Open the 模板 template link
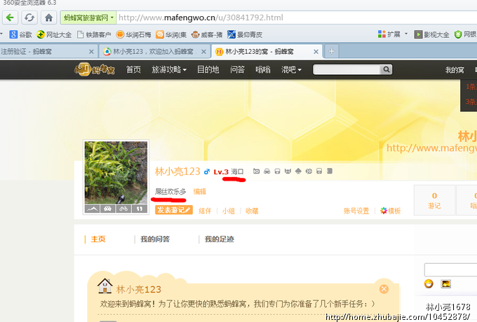The image size is (477, 322). click(391, 211)
